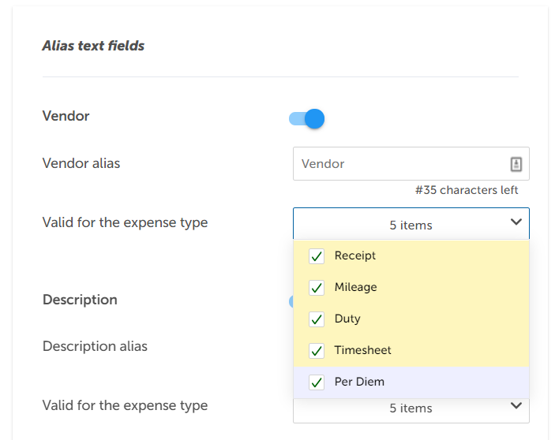Toggle the partially hidden Description switch
555x440 pixels.
click(291, 301)
